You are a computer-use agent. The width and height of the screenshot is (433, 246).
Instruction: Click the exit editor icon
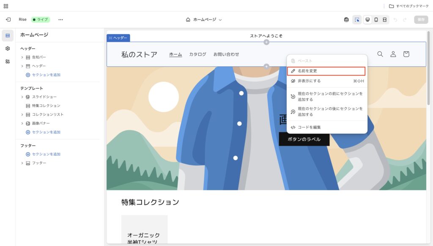8,19
